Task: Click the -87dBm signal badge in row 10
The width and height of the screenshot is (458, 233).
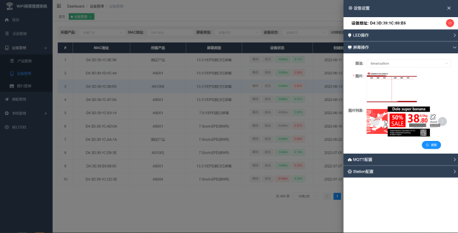Action: (282, 179)
